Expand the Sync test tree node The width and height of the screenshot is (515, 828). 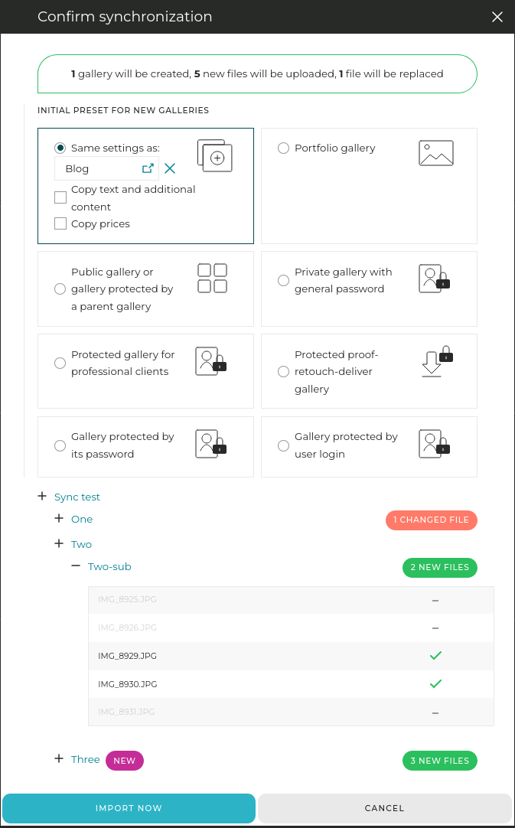coord(42,497)
